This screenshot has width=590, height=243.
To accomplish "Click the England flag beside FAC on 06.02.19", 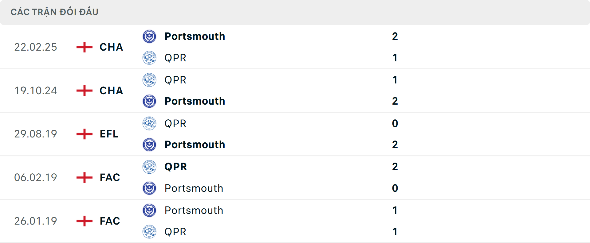I will point(84,177).
